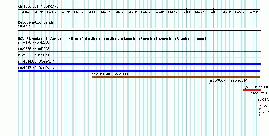Click the DGV Structural Variants track title
This screenshot has height=136, width=269.
(112, 39)
